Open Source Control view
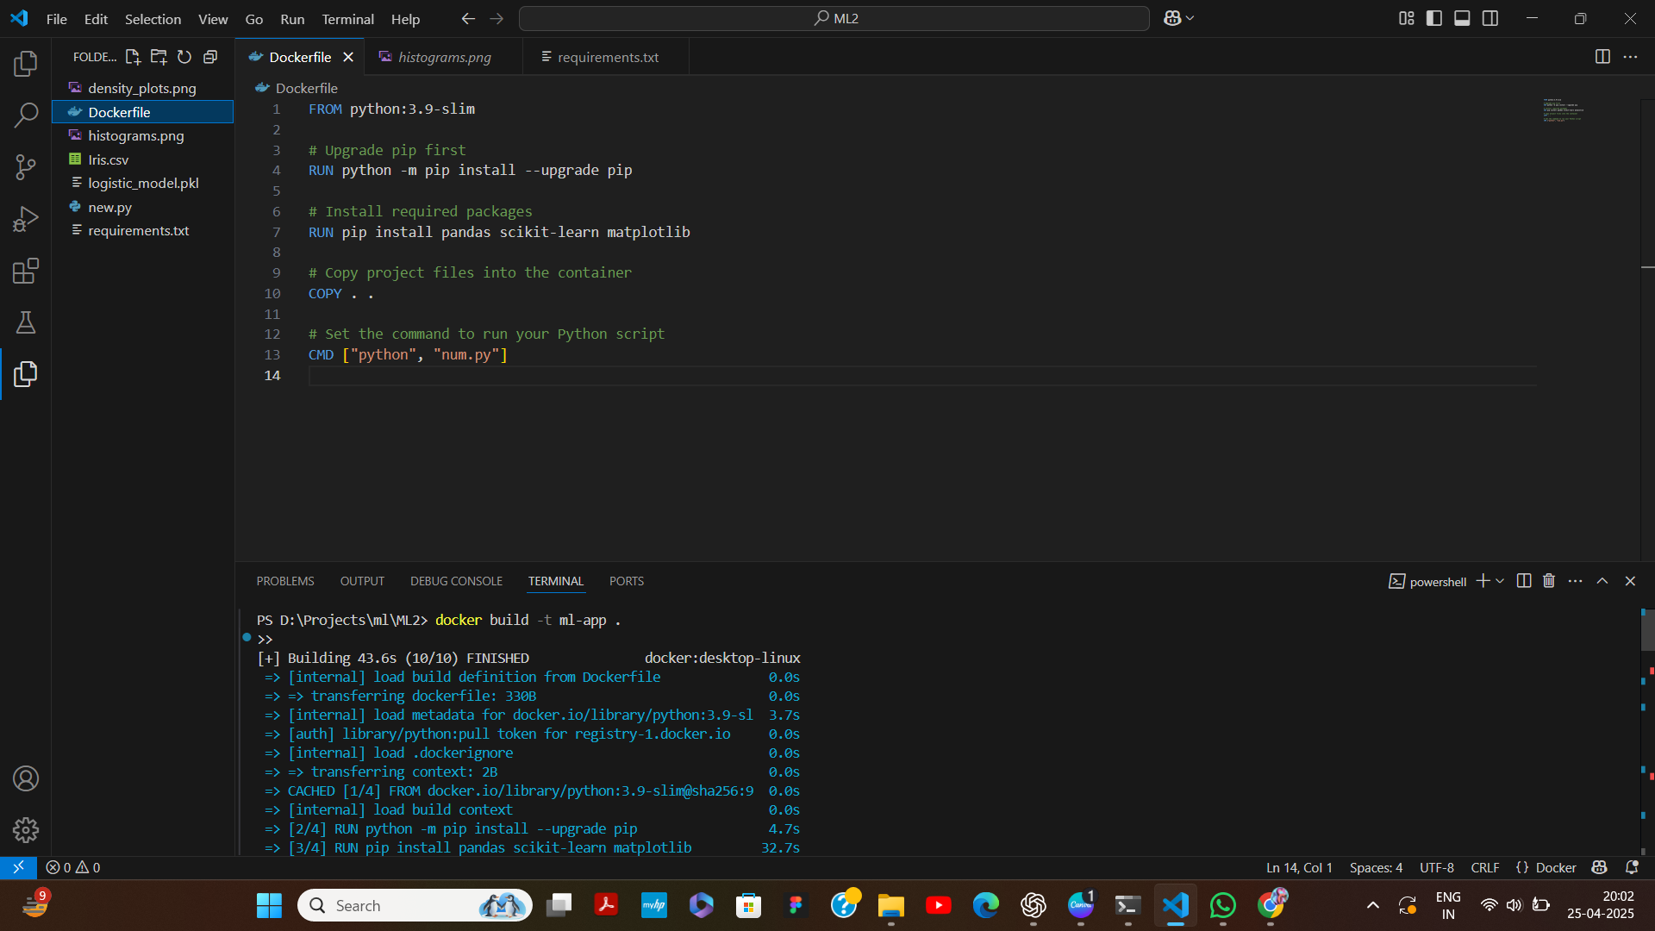This screenshot has height=931, width=1655. [26, 167]
